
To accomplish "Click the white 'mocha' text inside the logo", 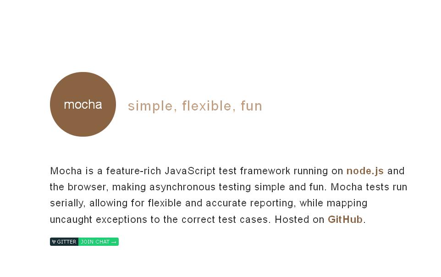I will coord(83,105).
